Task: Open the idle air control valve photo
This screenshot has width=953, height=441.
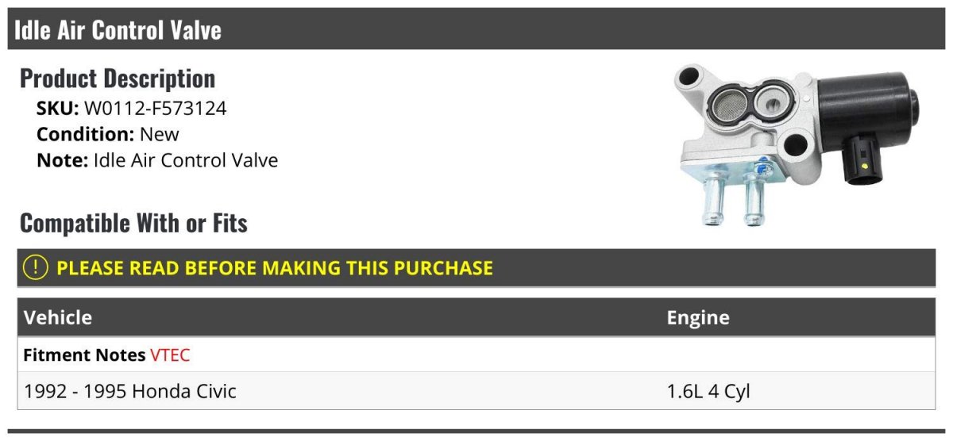Action: (x=796, y=146)
